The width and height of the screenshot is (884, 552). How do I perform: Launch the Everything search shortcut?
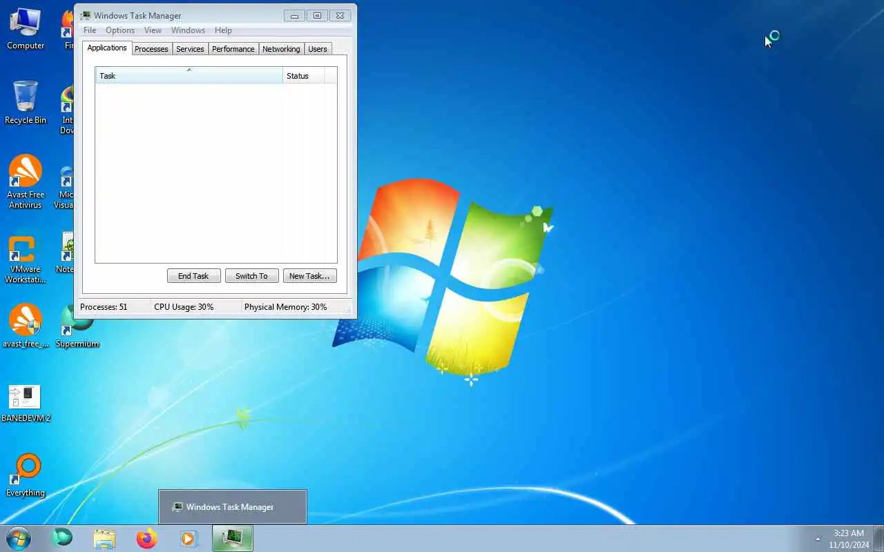(x=26, y=475)
